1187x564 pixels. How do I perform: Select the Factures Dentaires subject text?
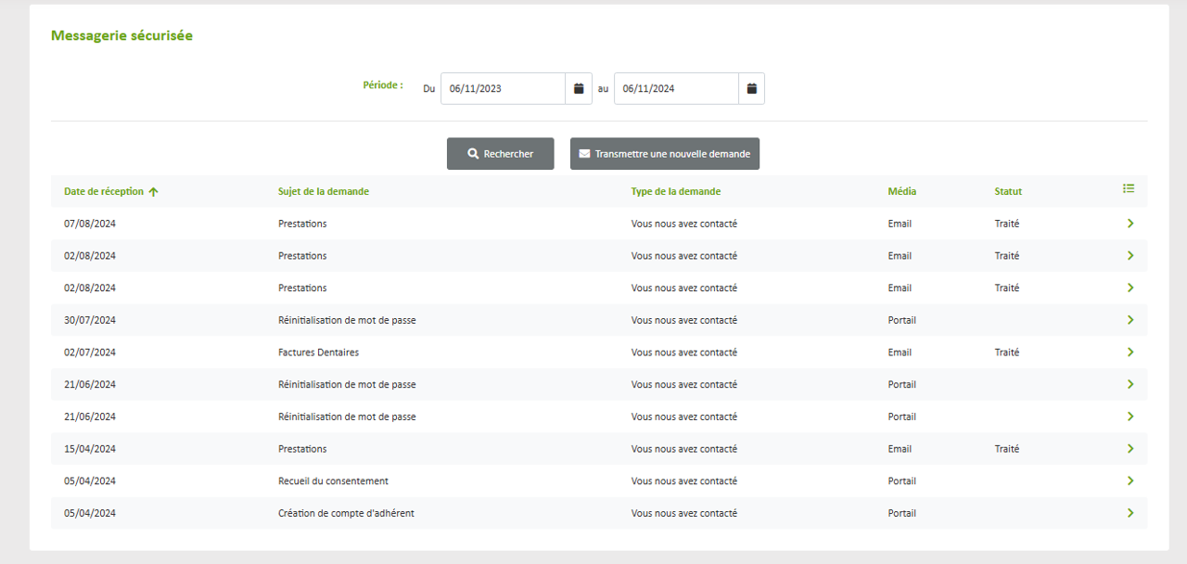click(318, 352)
